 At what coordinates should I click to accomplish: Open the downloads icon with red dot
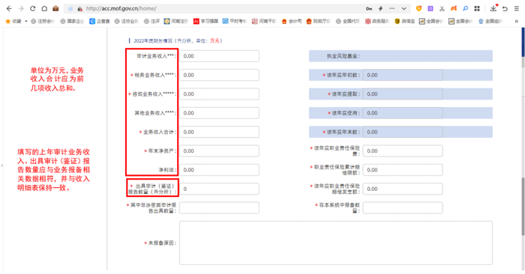click(x=493, y=8)
